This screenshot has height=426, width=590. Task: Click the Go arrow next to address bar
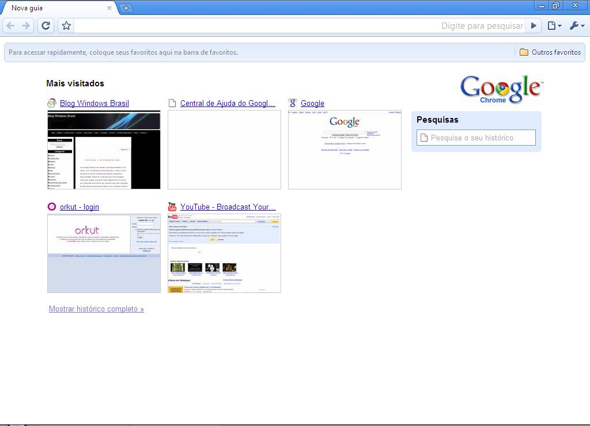(x=533, y=25)
